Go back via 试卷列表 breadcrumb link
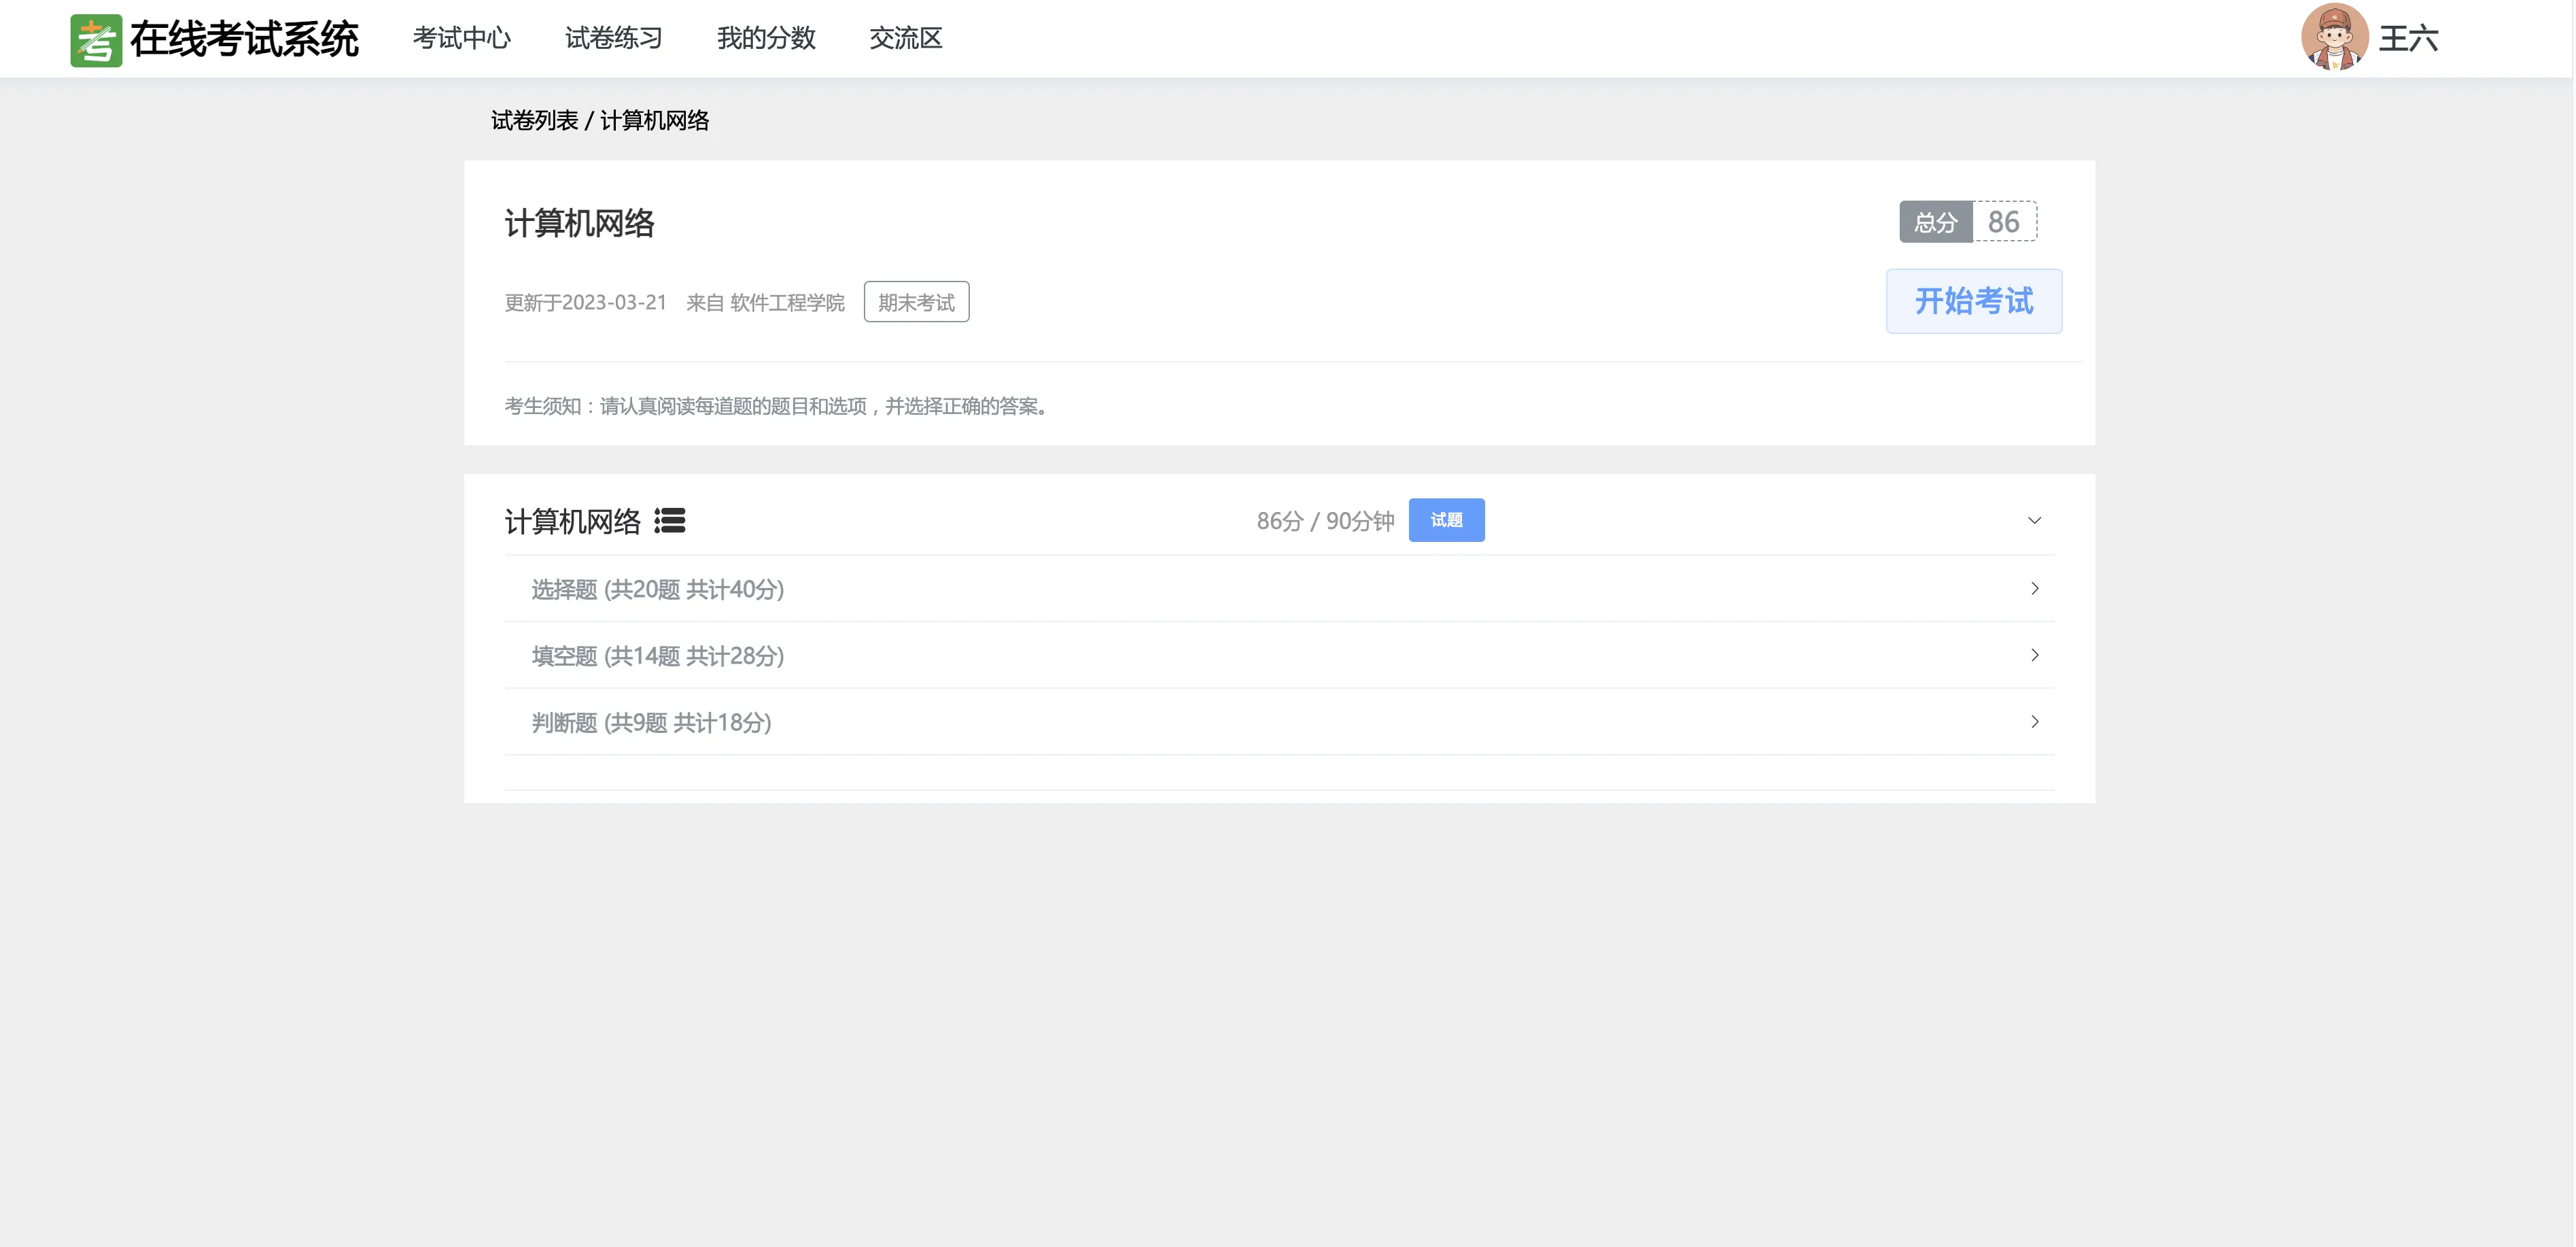2576x1247 pixels. point(534,121)
